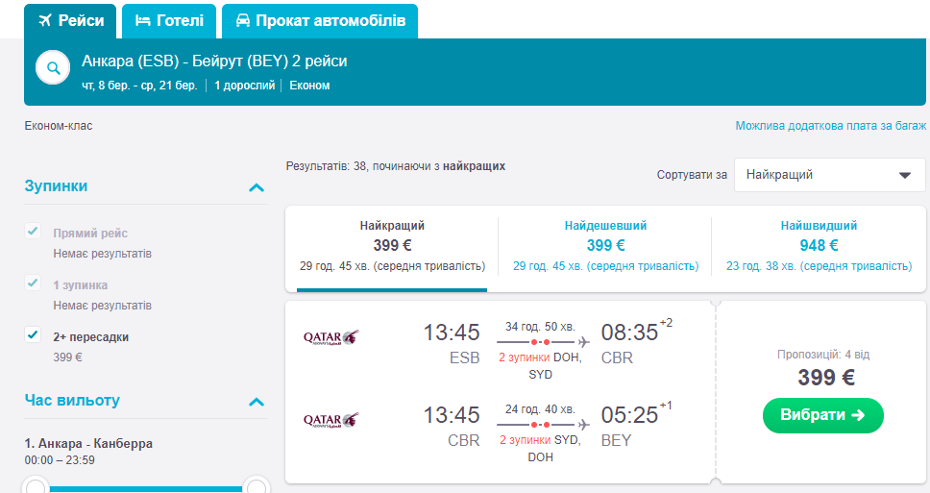Toggle the Прямий рейс checkbox

coord(34,232)
